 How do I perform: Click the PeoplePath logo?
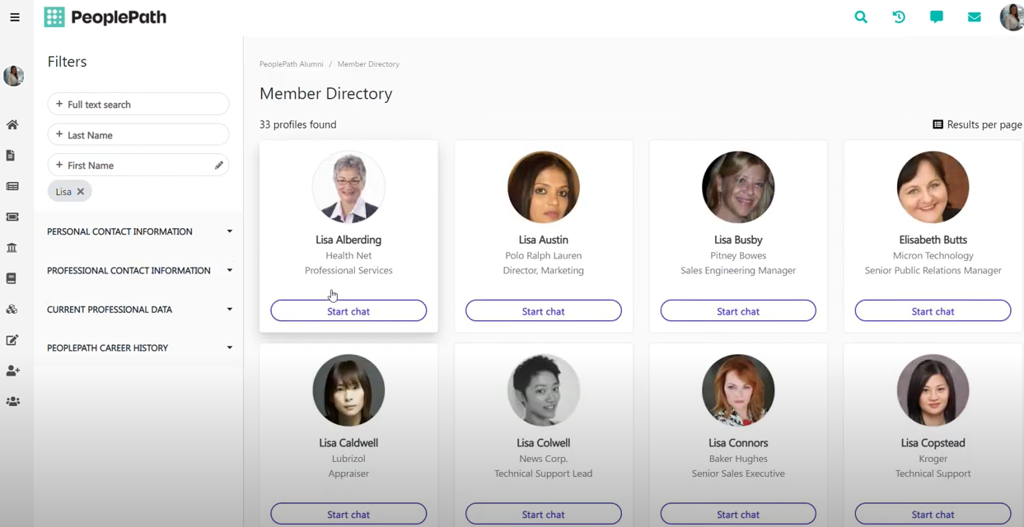pos(105,16)
